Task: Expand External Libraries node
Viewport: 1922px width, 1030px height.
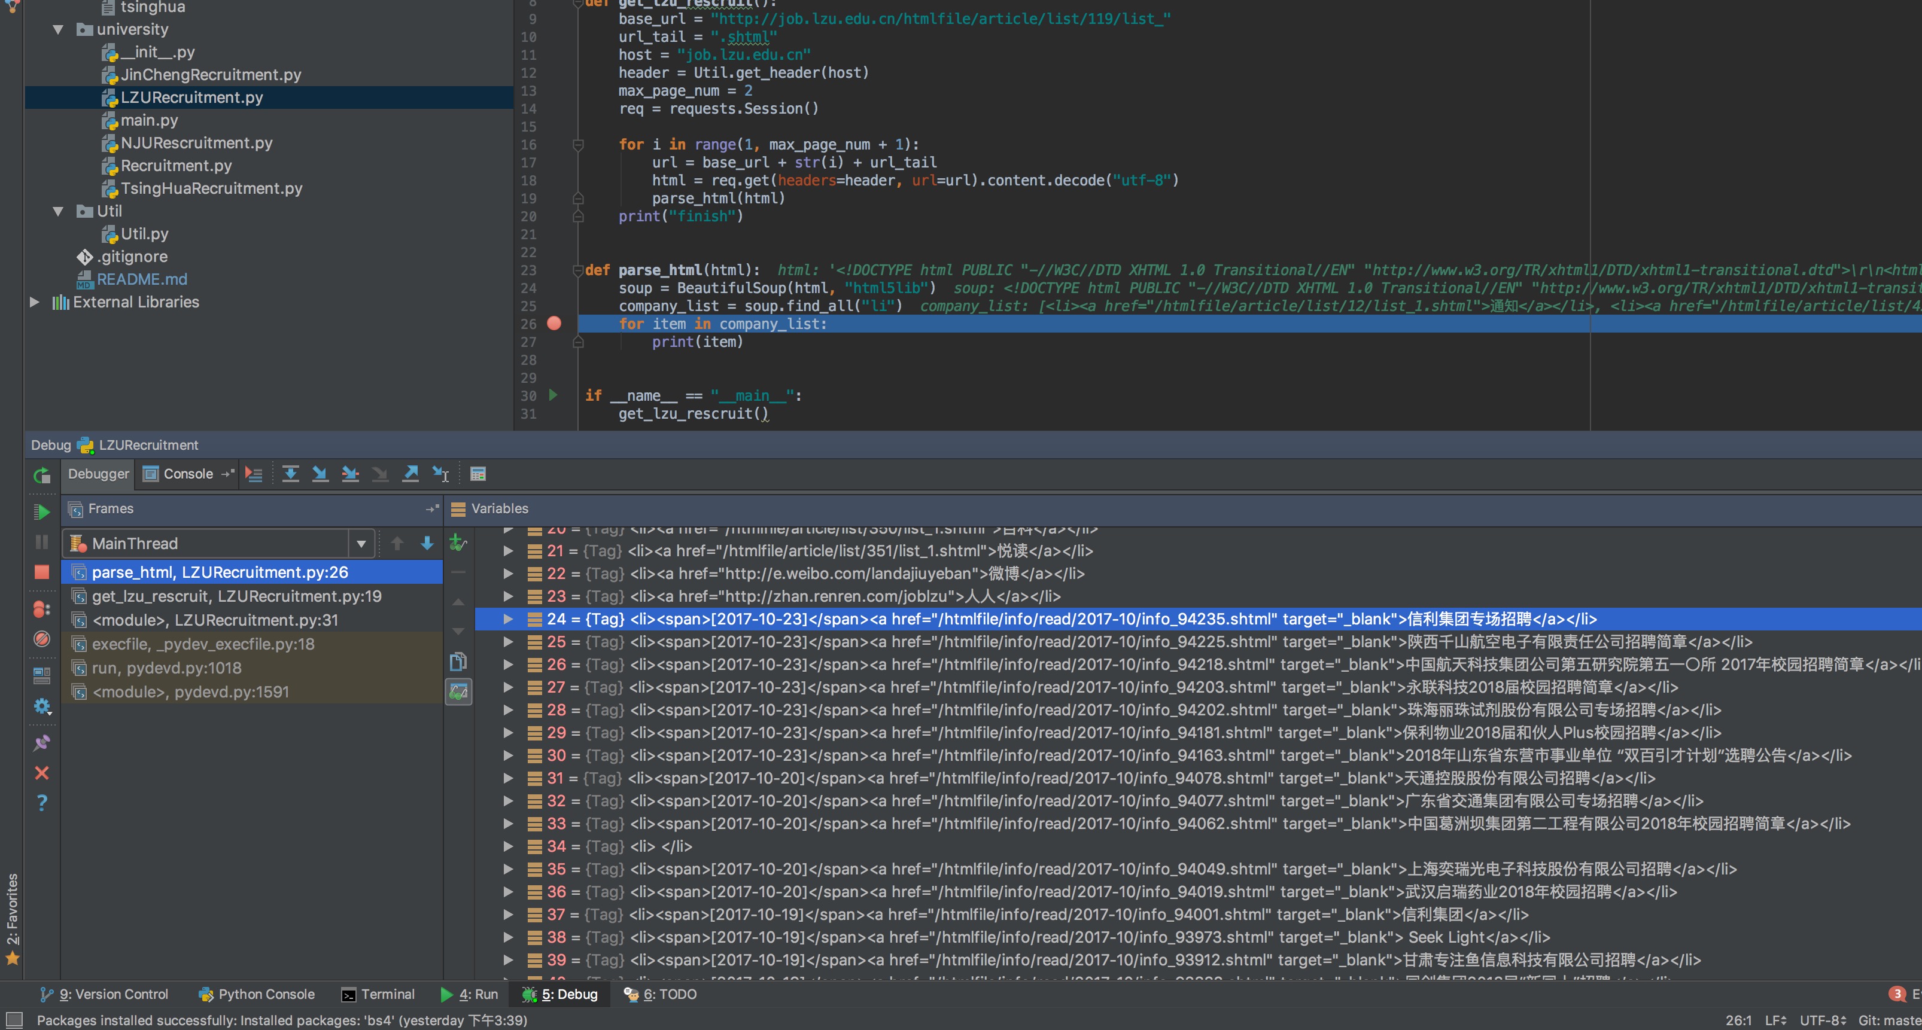Action: point(34,302)
